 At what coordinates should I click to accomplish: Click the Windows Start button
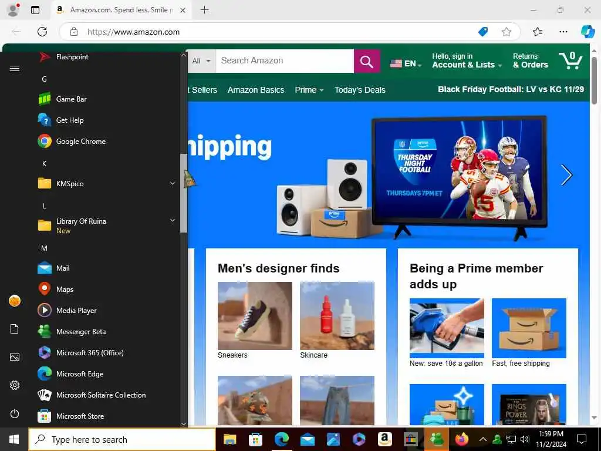(14, 439)
